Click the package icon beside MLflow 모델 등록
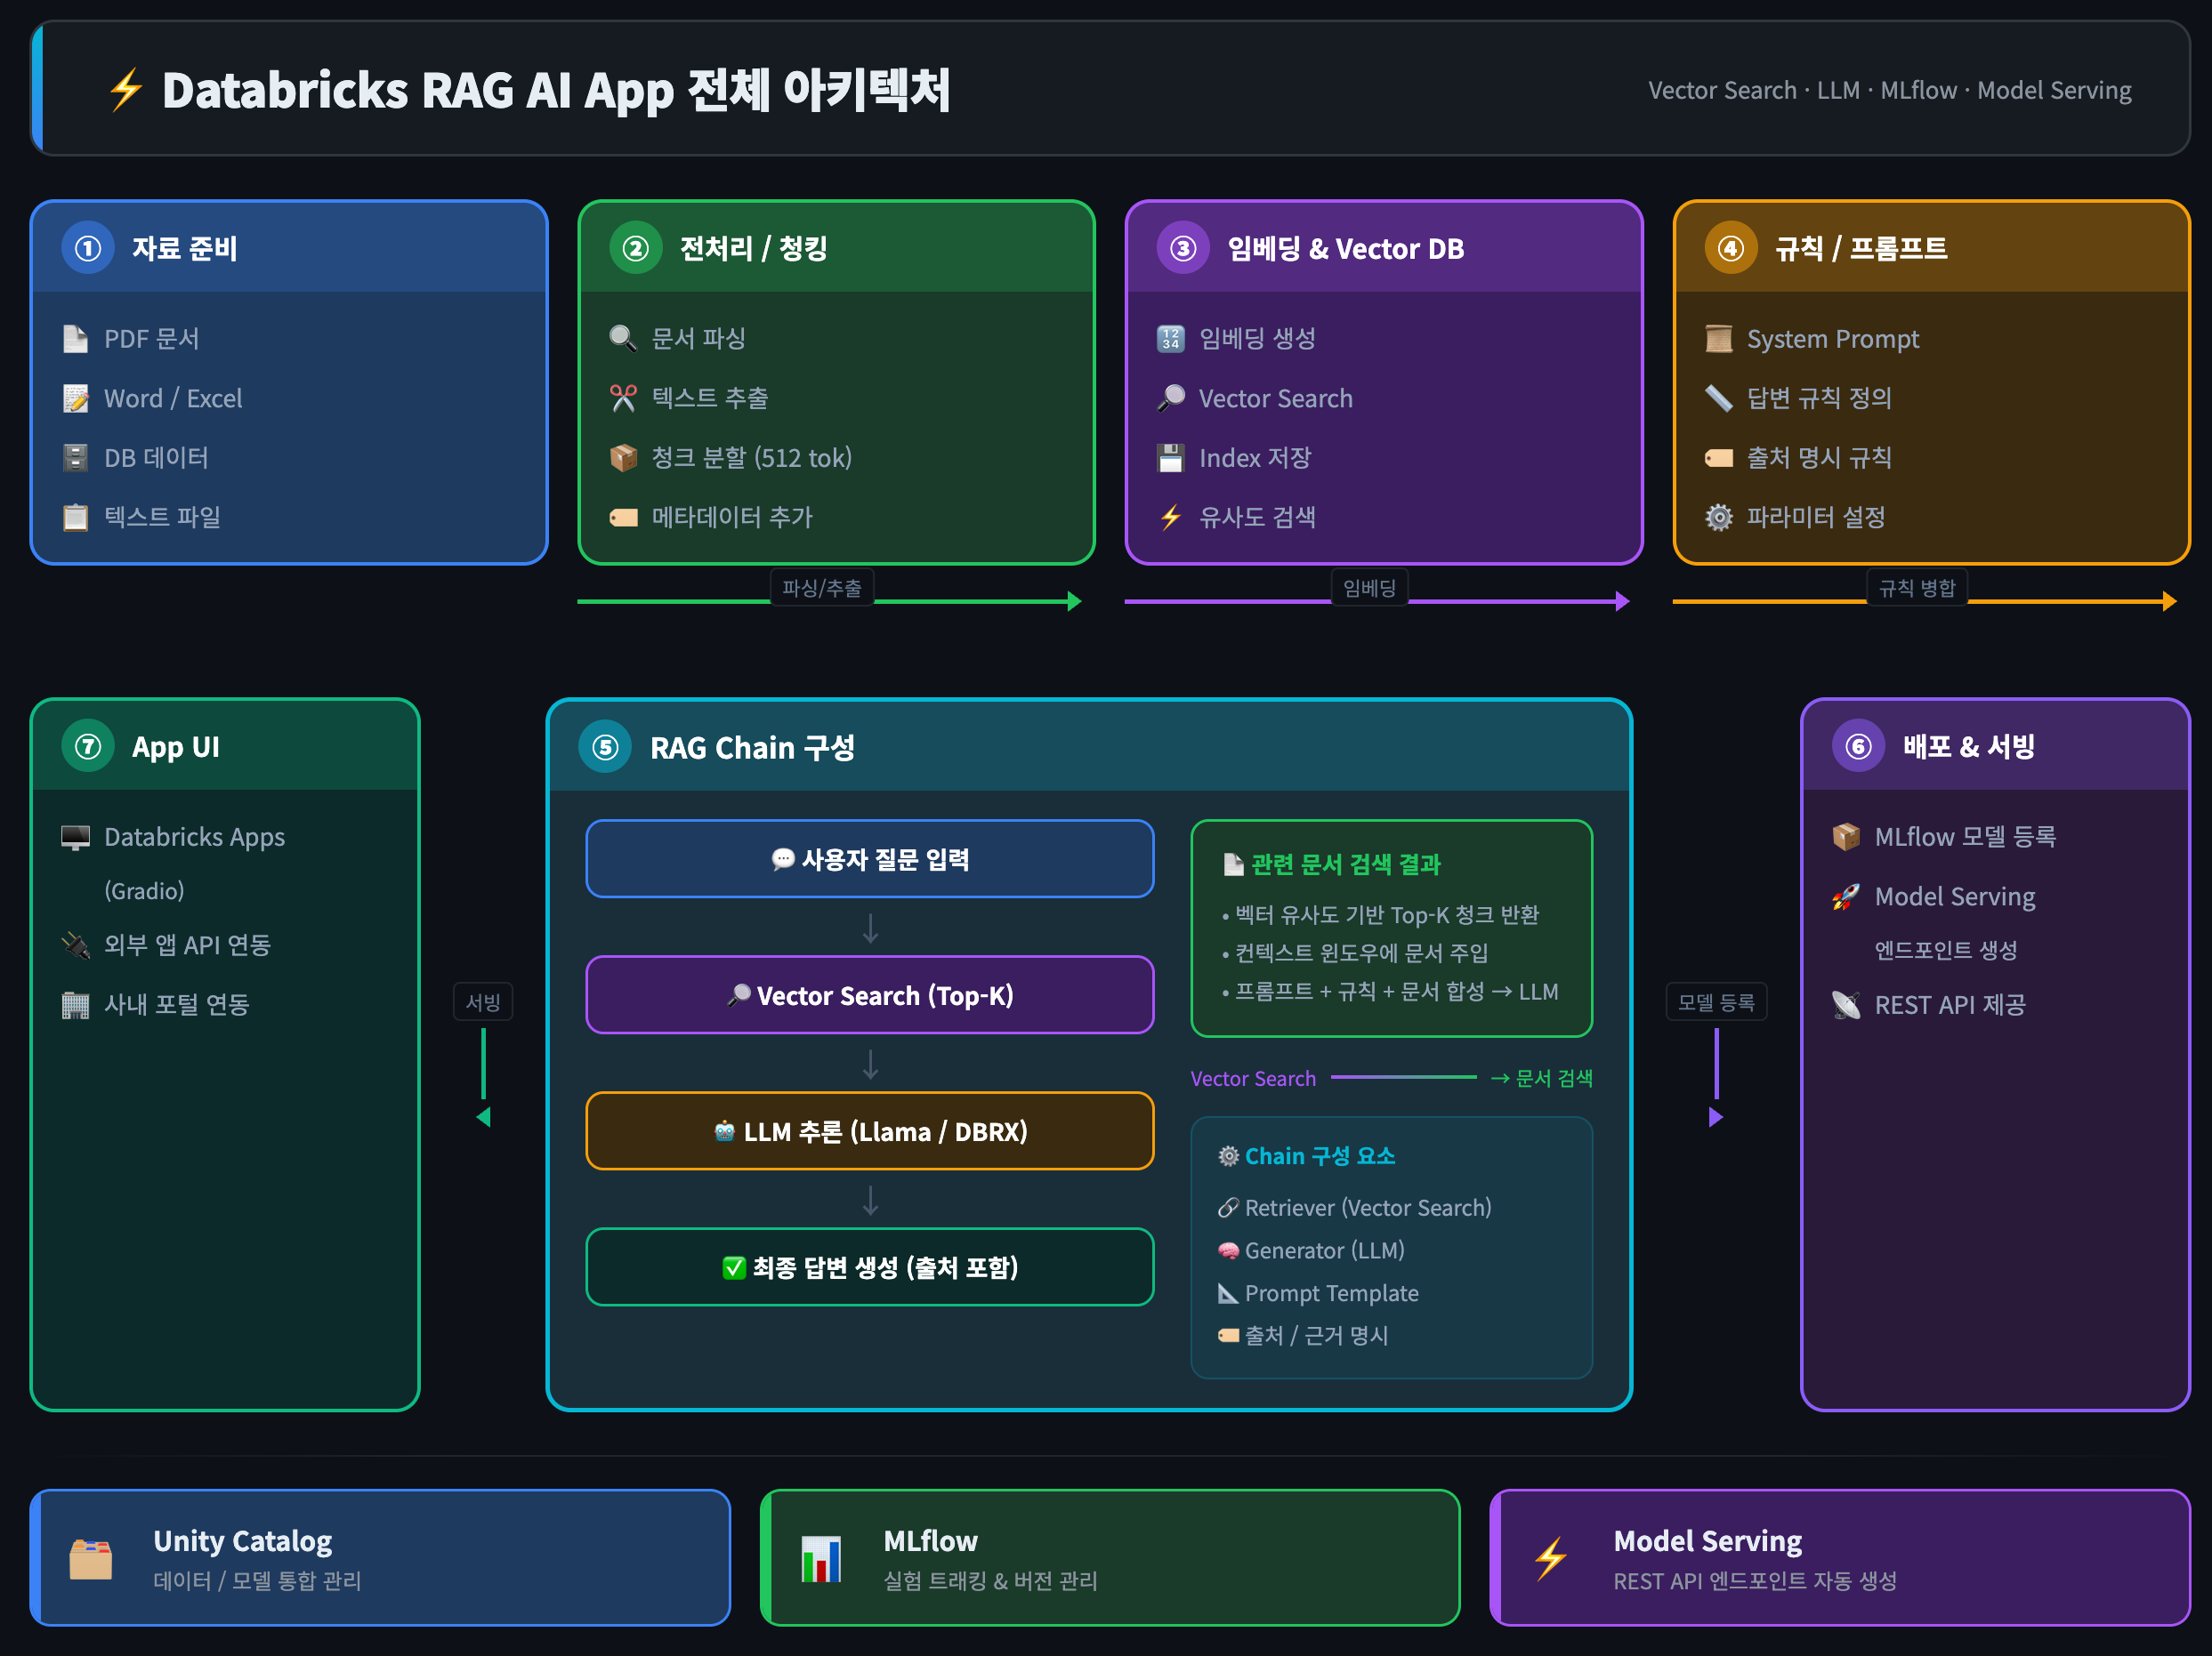 [1846, 838]
